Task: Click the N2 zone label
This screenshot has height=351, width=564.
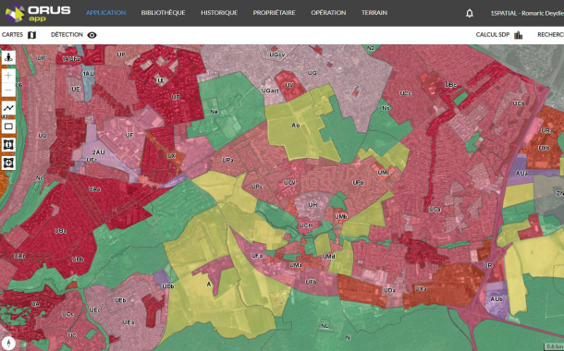Action: (371, 48)
